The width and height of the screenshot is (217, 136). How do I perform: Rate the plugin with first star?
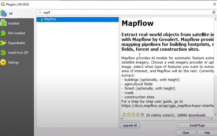(x=124, y=114)
